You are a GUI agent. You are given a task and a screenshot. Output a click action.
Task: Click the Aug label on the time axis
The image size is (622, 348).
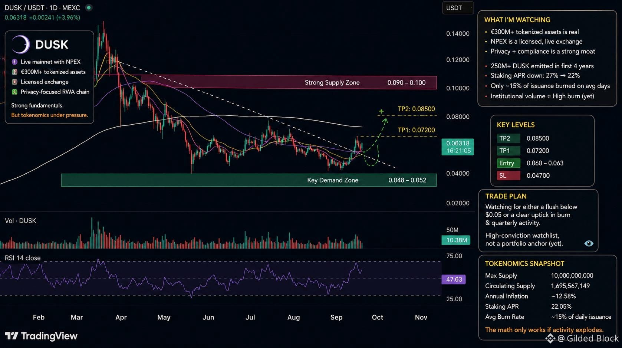click(x=293, y=317)
